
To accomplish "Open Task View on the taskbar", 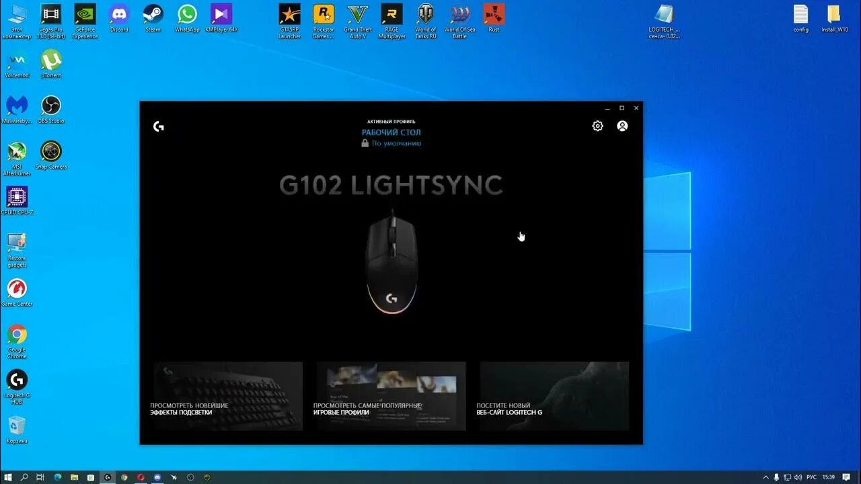I will point(40,477).
